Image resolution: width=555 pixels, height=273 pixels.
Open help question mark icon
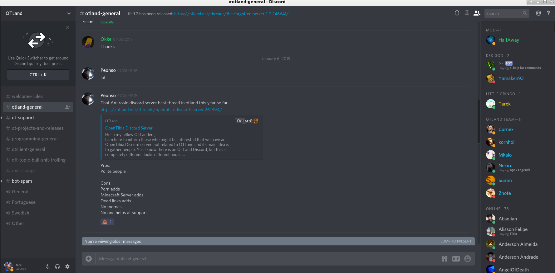click(548, 13)
